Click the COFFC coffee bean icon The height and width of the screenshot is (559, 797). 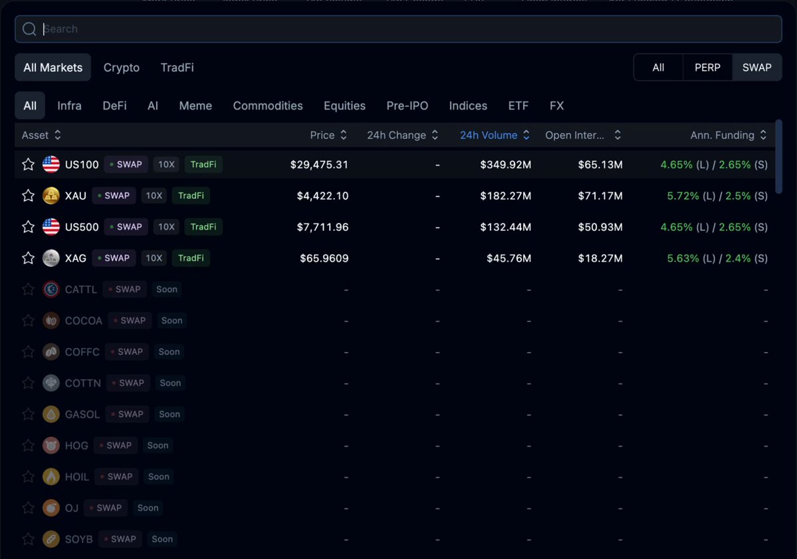point(51,352)
